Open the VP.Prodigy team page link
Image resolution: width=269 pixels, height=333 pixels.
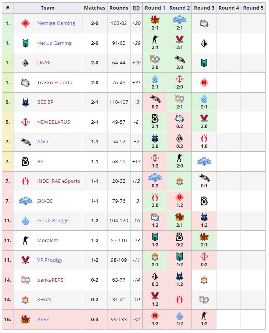[50, 260]
